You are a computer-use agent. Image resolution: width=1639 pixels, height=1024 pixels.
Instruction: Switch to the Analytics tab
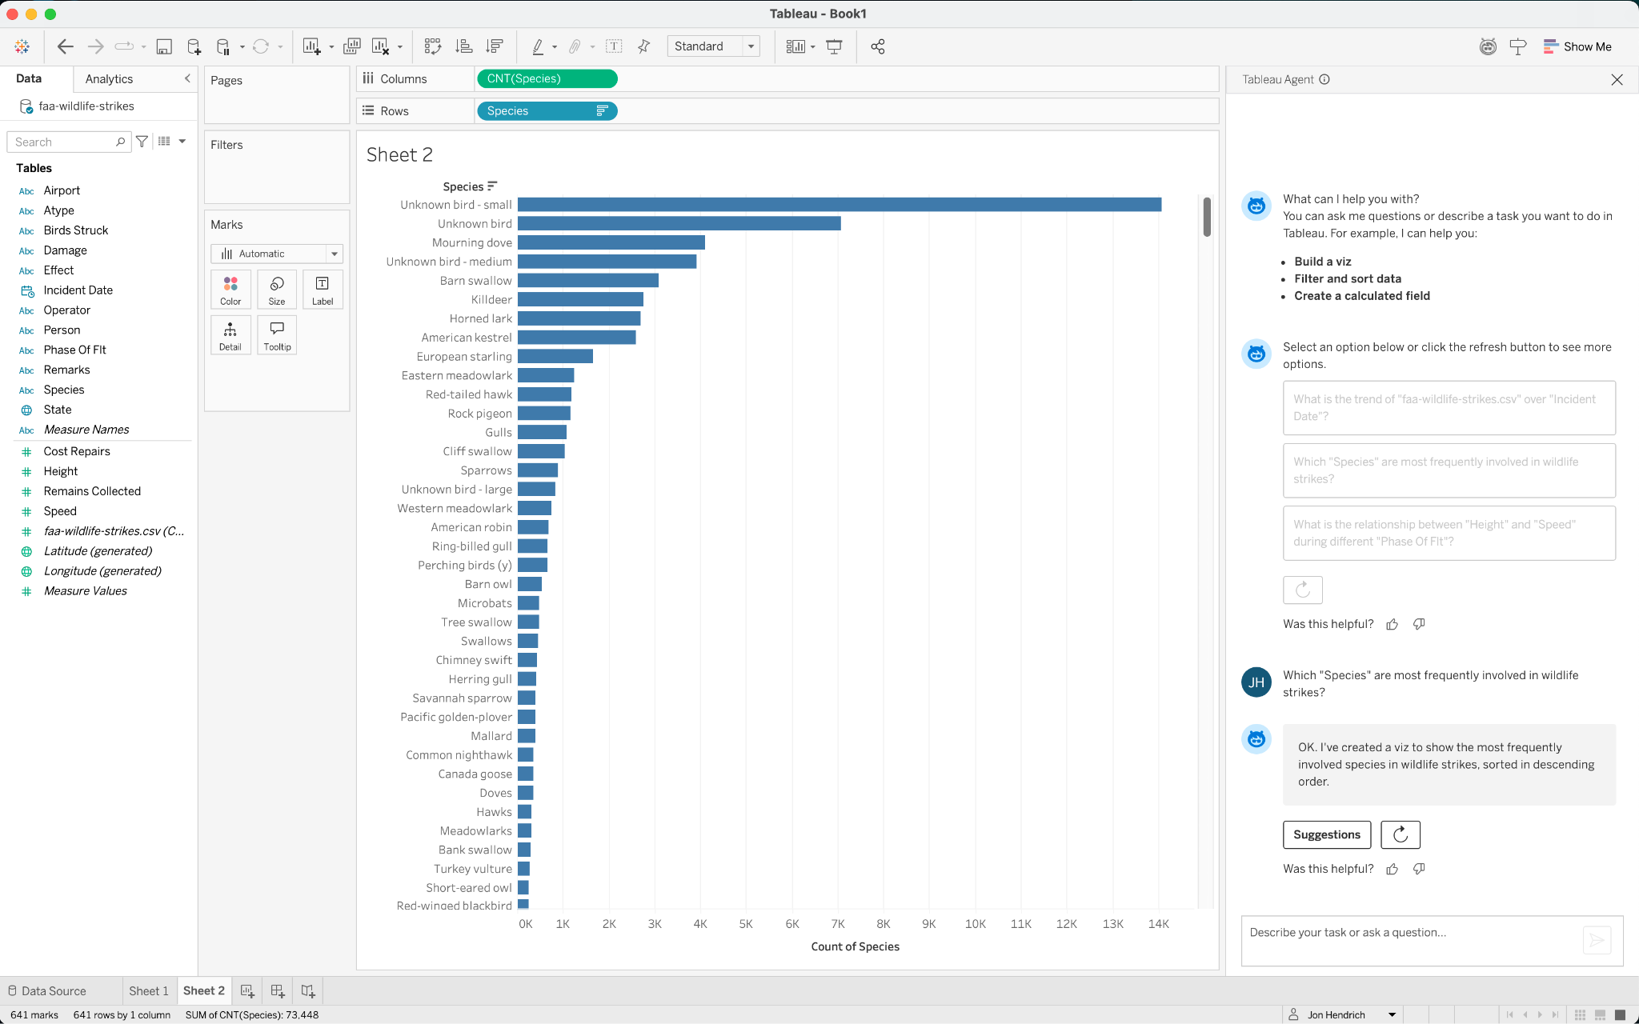click(108, 78)
